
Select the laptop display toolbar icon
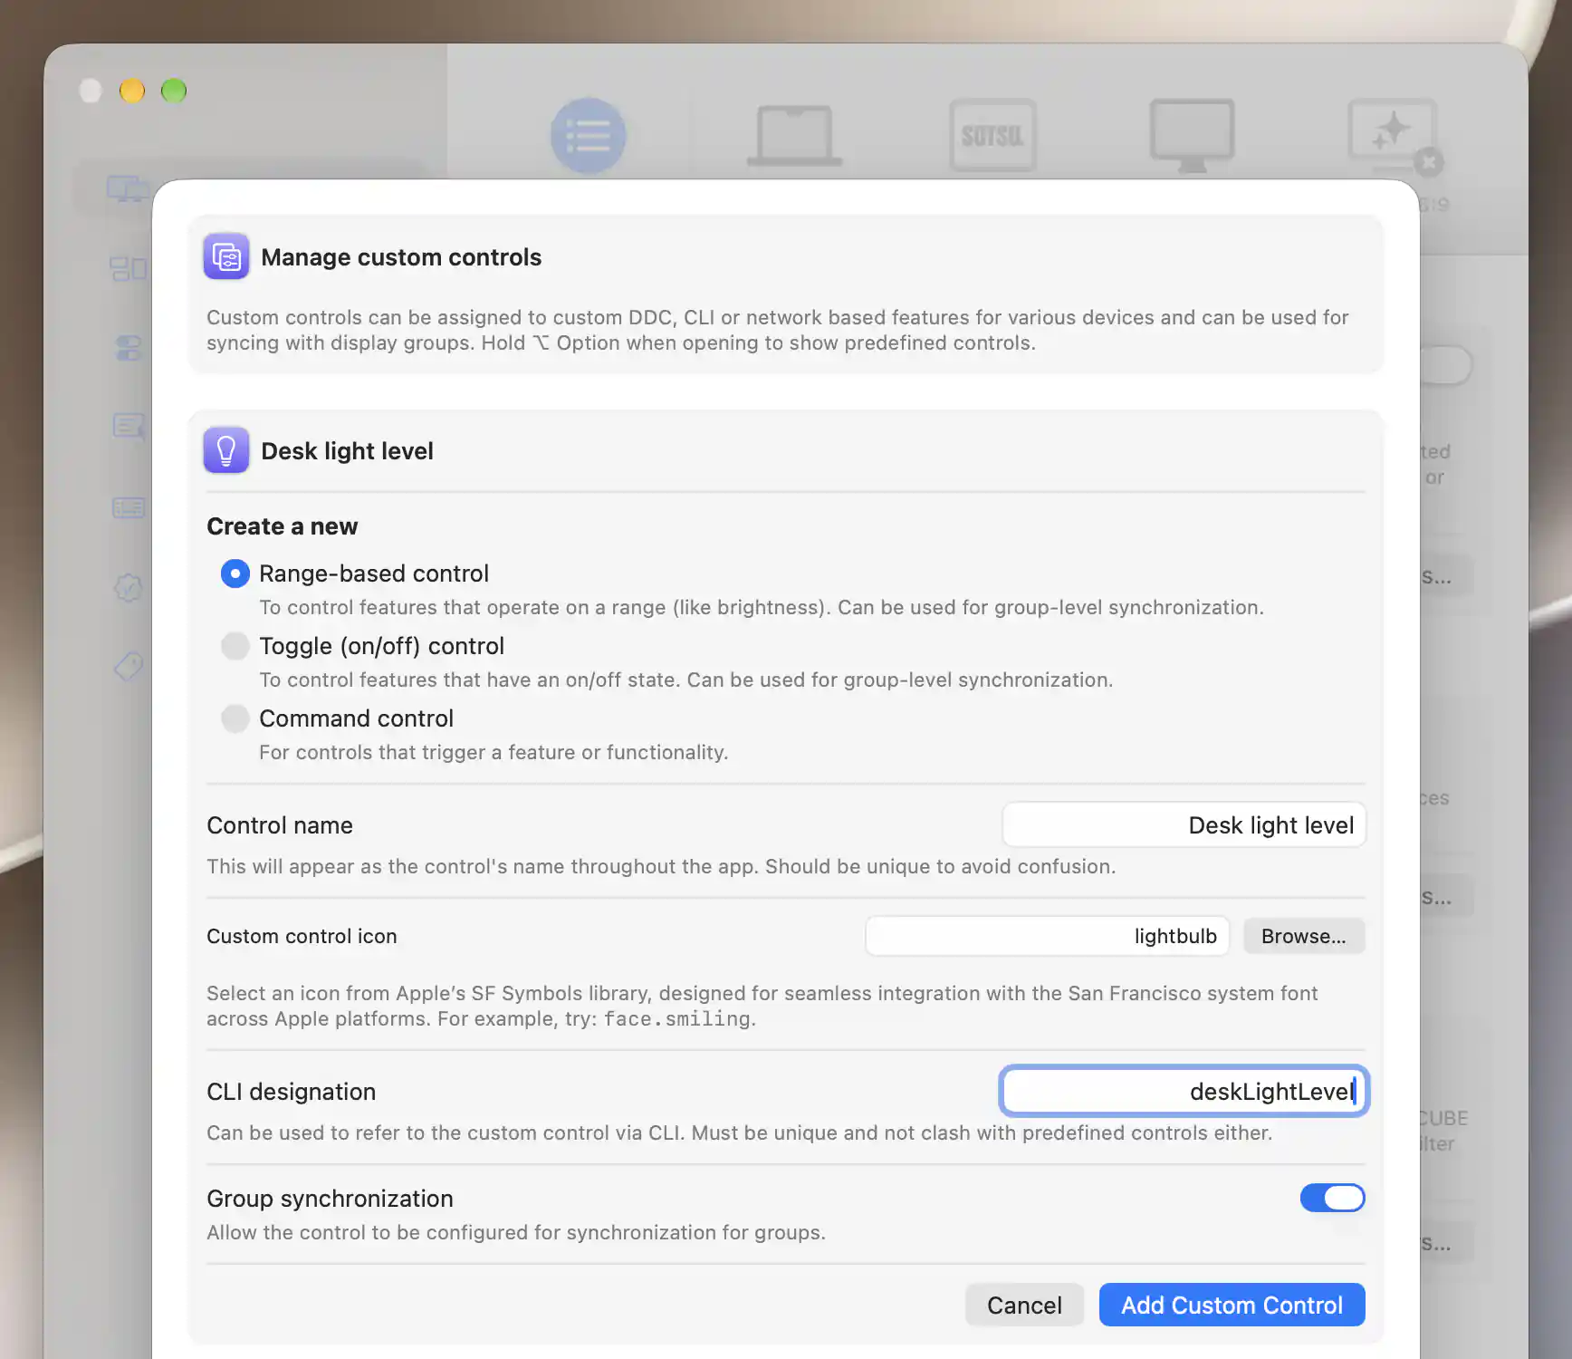(x=794, y=136)
